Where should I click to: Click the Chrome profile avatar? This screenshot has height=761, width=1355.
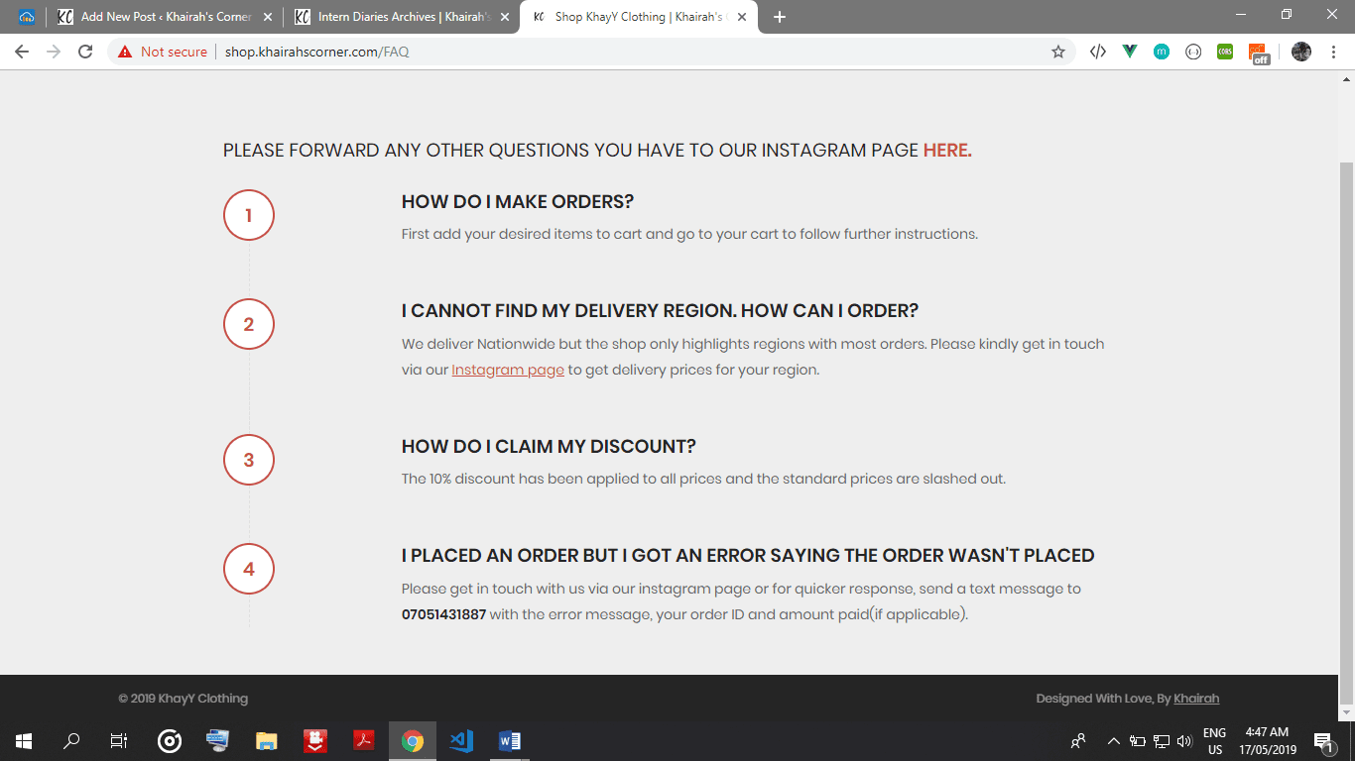[x=1300, y=52]
